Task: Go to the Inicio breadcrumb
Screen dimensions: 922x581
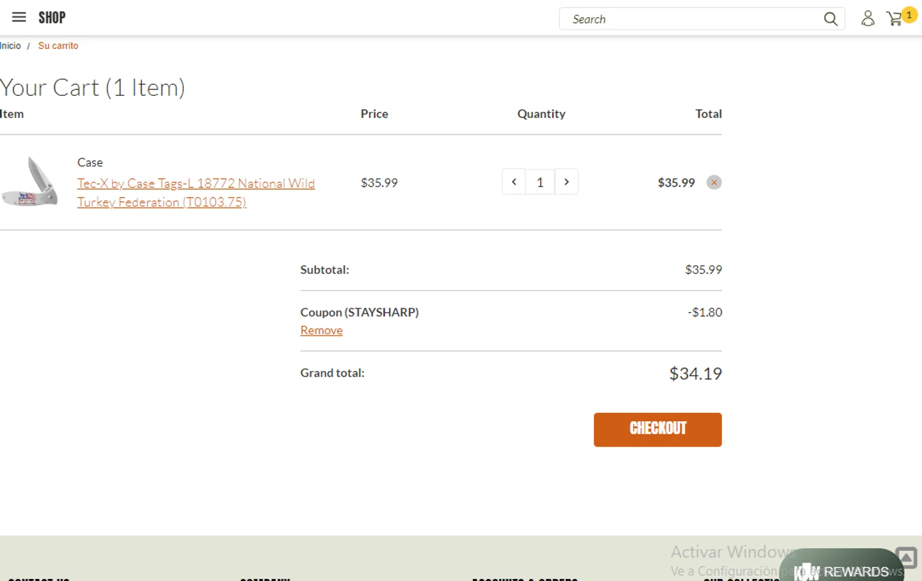Action: (x=10, y=45)
